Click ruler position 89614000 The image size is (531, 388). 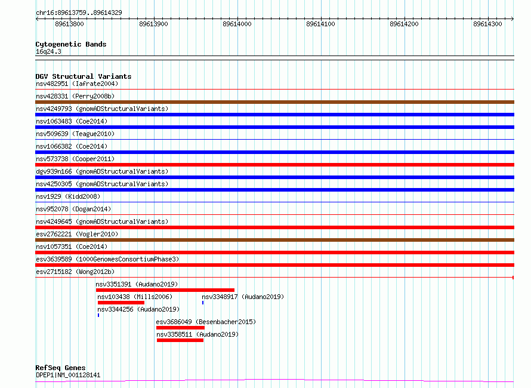pos(237,24)
